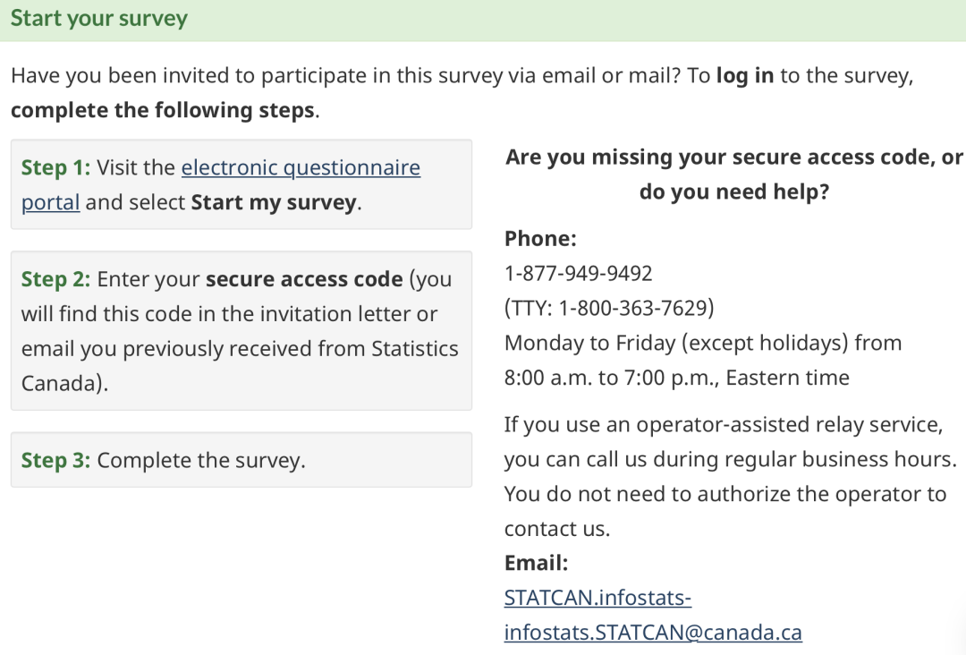This screenshot has width=966, height=655.
Task: Click the operator-assisted relay service paragraph
Action: click(x=730, y=476)
